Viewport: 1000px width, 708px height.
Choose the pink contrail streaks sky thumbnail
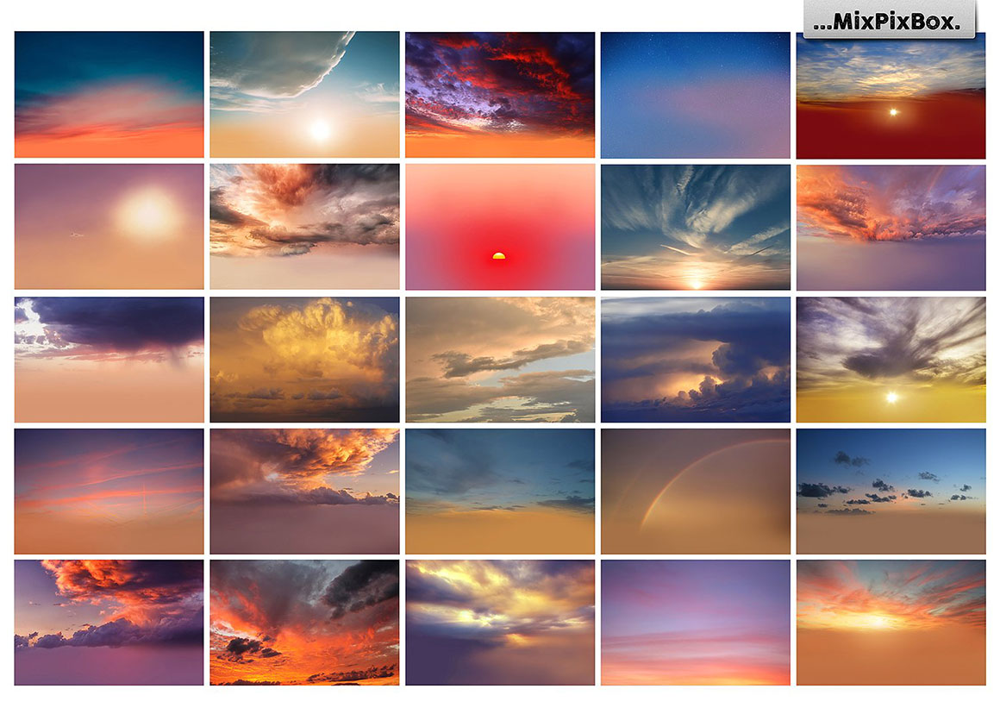109,492
